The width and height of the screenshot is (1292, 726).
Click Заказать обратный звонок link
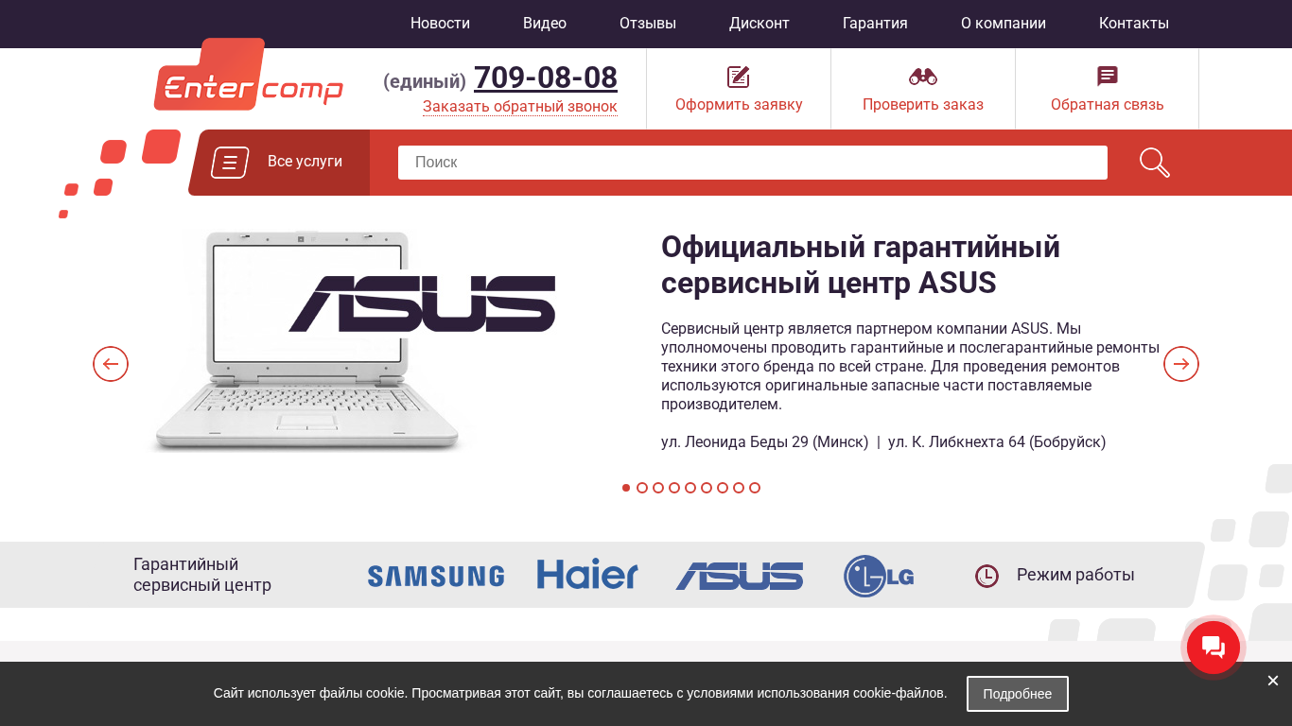tap(520, 107)
